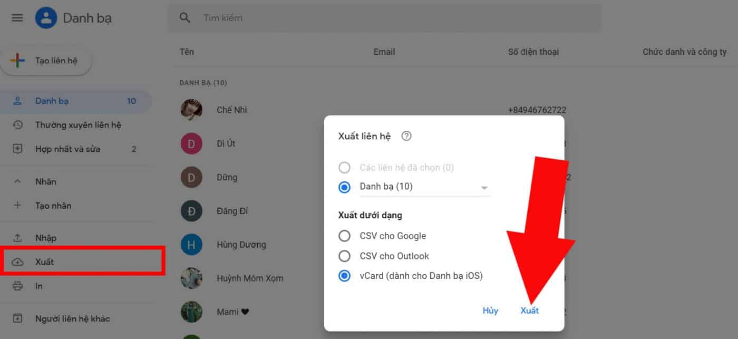Choose CSV cho Google export format
Image resolution: width=738 pixels, height=339 pixels.
345,236
